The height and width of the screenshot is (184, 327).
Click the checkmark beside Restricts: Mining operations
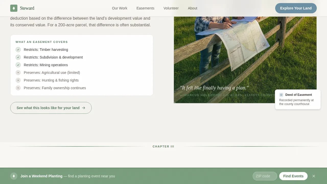pyautogui.click(x=18, y=65)
